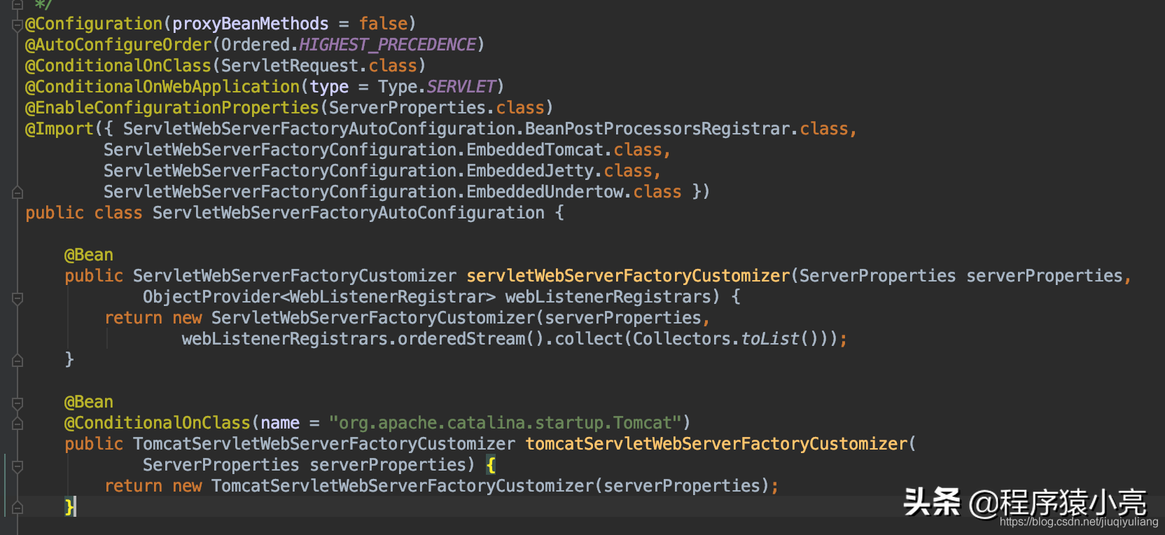Image resolution: width=1165 pixels, height=535 pixels.
Task: Click the EmbeddedTomcat class reference
Action: coord(535,150)
